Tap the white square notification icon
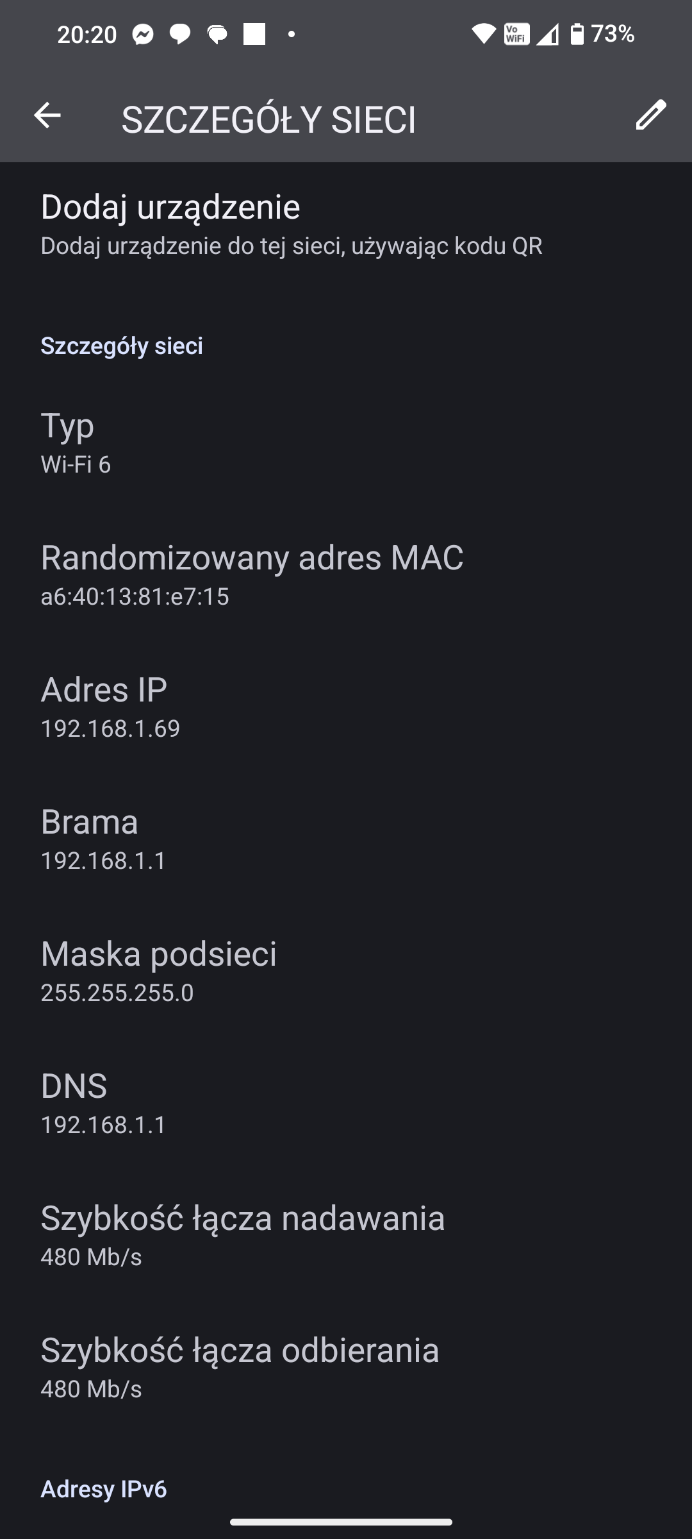This screenshot has width=692, height=1539. [254, 34]
